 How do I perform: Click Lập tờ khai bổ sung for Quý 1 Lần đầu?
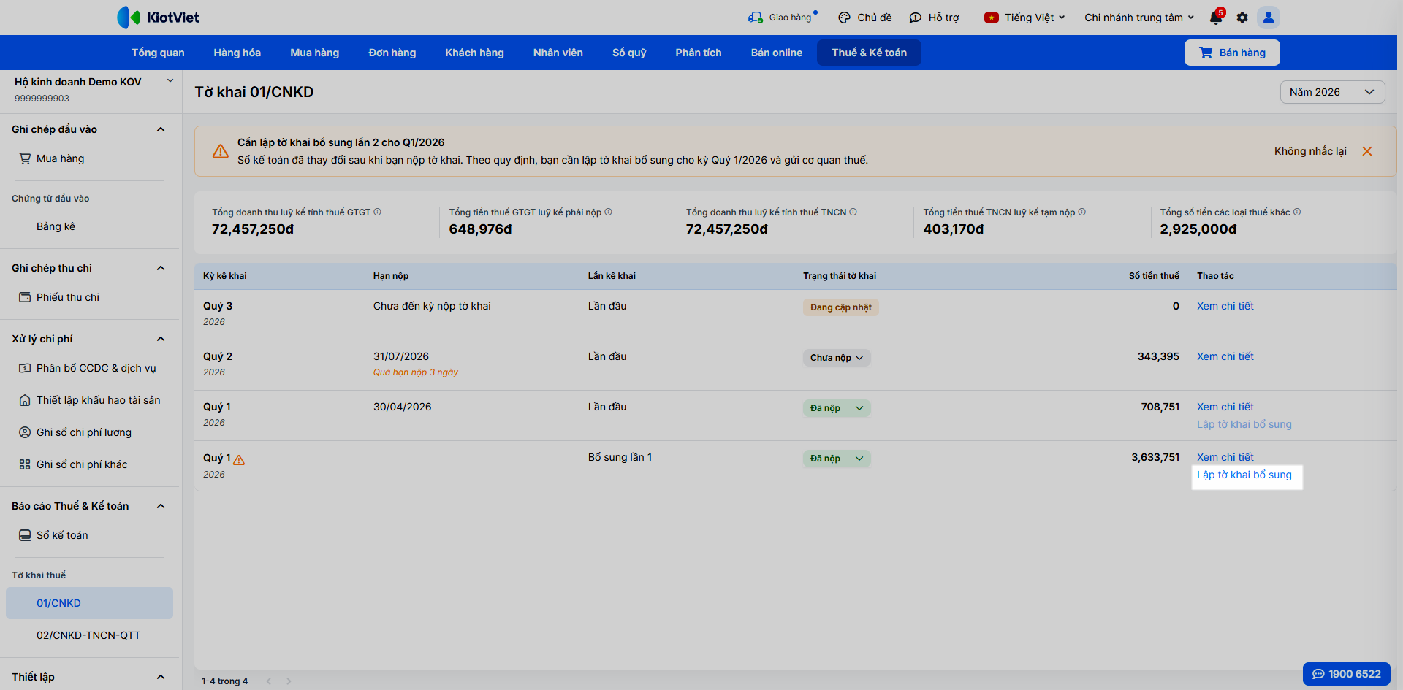pyautogui.click(x=1244, y=424)
